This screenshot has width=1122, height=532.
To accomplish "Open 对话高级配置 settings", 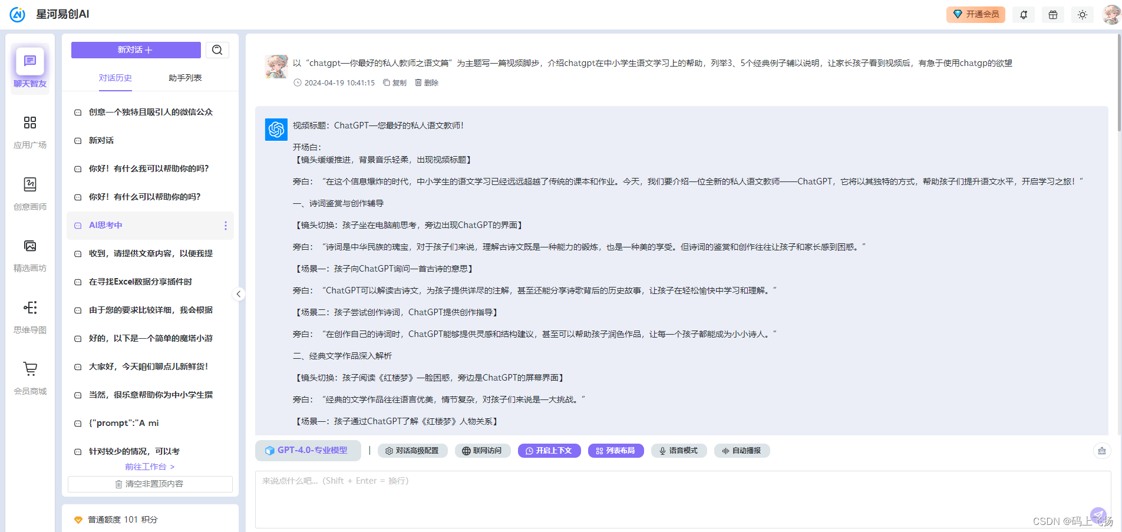I will [412, 451].
